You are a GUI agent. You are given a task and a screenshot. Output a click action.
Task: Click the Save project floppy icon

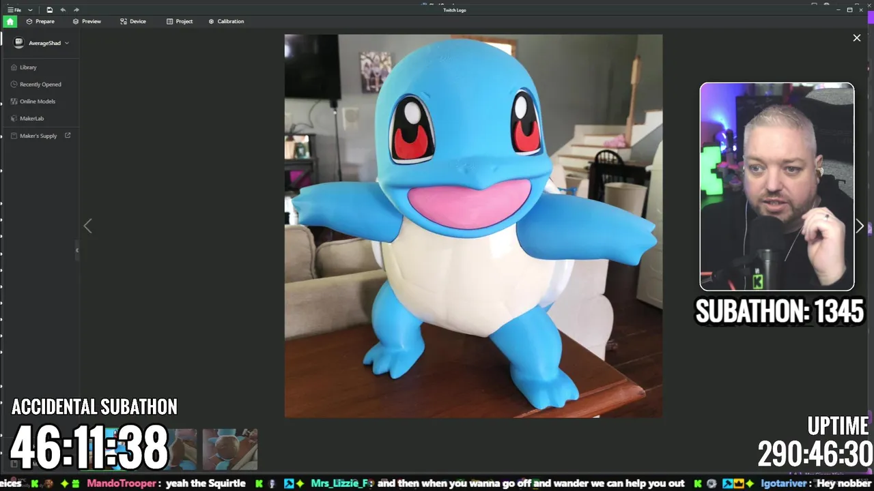(50, 10)
